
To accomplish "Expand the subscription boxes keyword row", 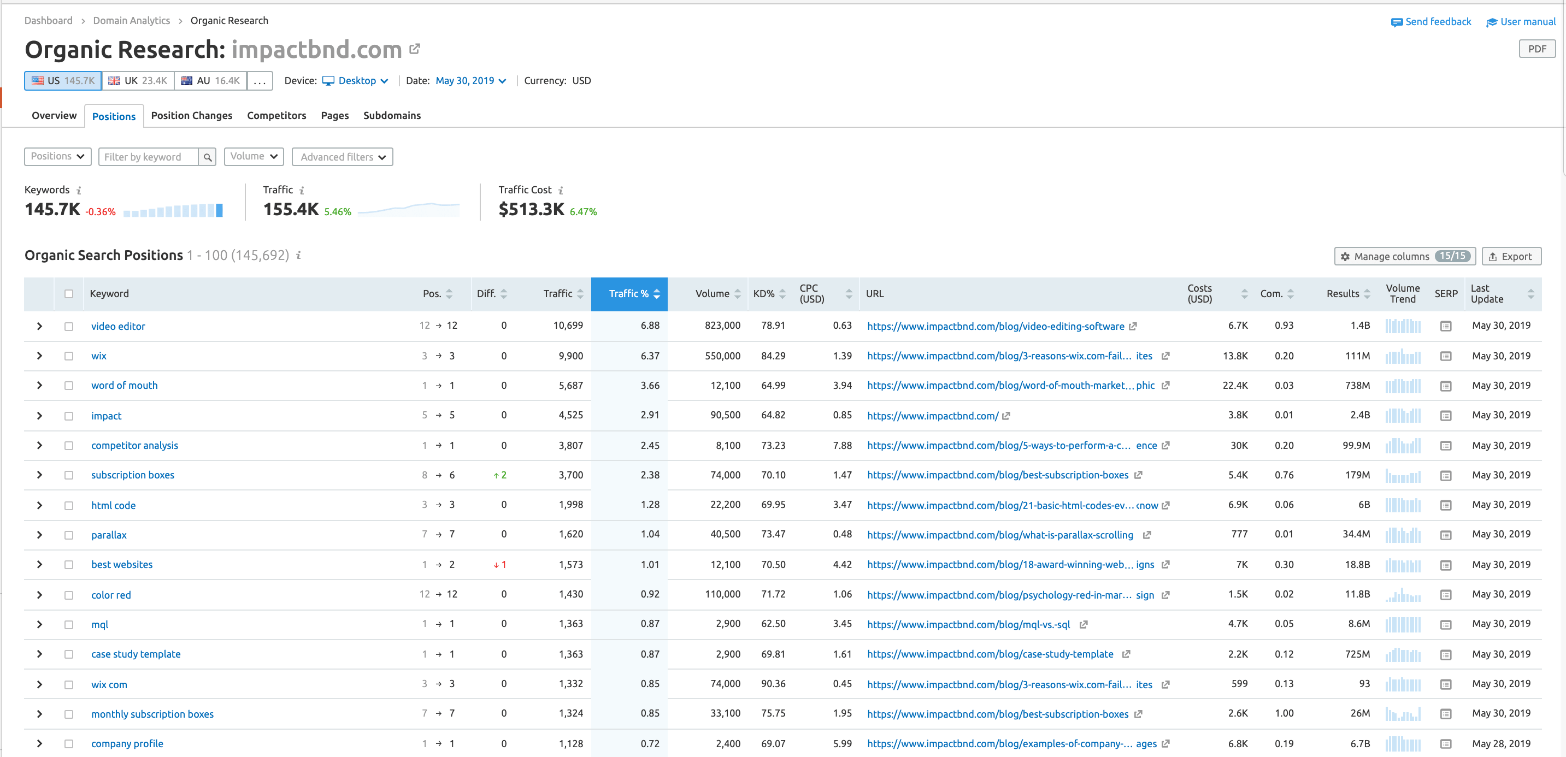I will (39, 475).
